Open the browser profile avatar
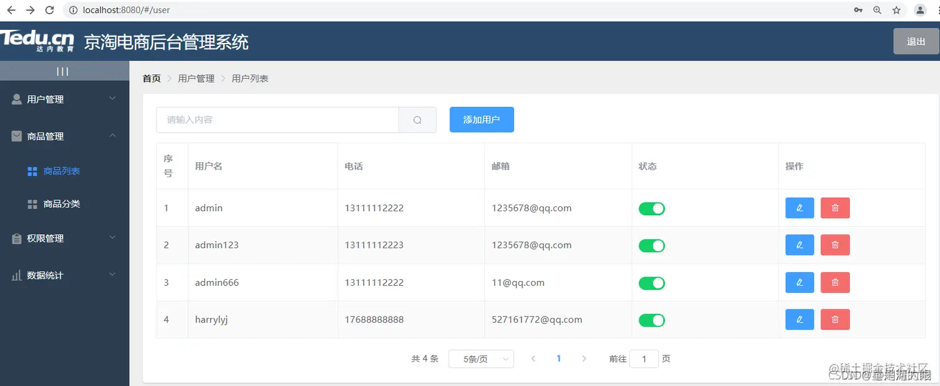Viewport: 940px width, 386px height. pyautogui.click(x=920, y=10)
